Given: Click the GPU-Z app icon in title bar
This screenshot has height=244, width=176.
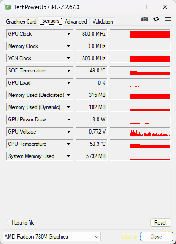Looking at the screenshot, I should [x=8, y=7].
